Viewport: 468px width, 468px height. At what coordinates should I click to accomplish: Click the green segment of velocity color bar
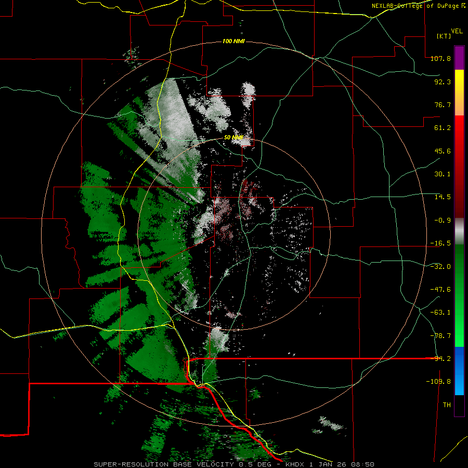coord(459,295)
